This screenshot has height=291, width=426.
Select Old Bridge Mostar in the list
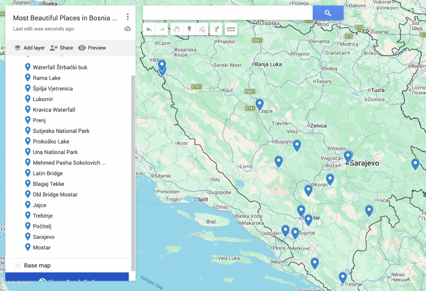55,195
